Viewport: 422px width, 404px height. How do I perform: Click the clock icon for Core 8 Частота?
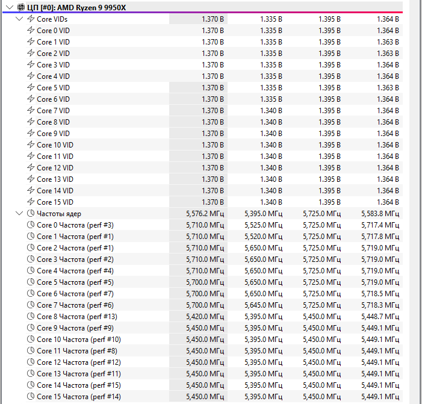(31, 316)
